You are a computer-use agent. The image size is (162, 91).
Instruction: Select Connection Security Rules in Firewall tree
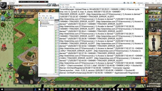(48, 25)
